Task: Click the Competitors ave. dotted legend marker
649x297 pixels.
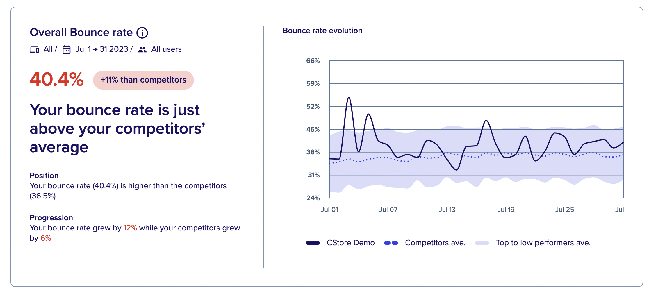Action: pos(391,243)
